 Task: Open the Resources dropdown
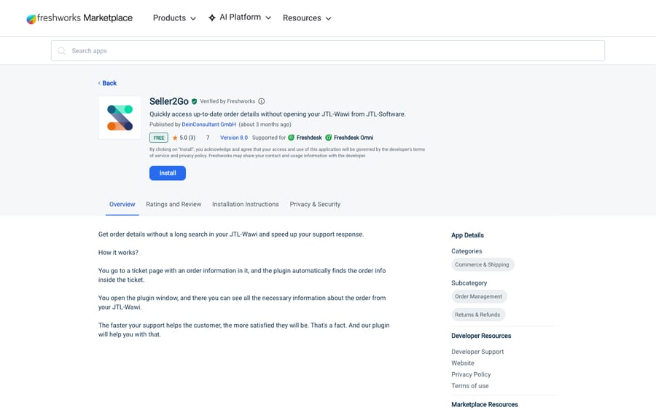(307, 18)
